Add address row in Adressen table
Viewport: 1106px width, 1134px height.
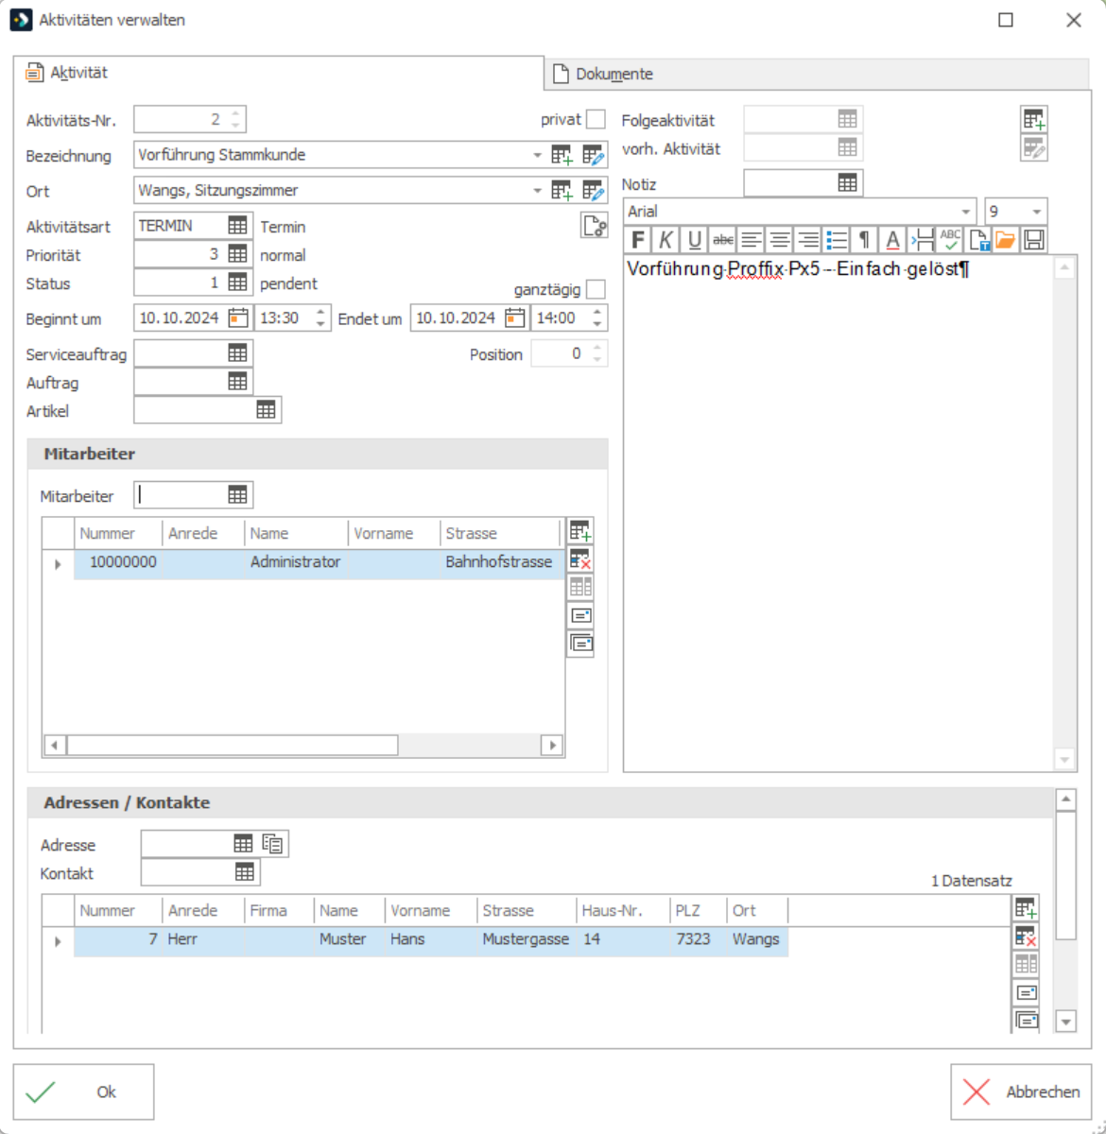tap(1026, 908)
